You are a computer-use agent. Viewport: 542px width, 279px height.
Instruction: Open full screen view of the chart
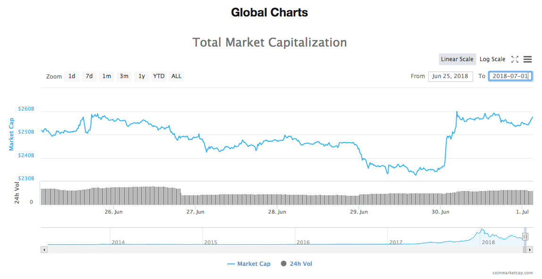(x=515, y=59)
